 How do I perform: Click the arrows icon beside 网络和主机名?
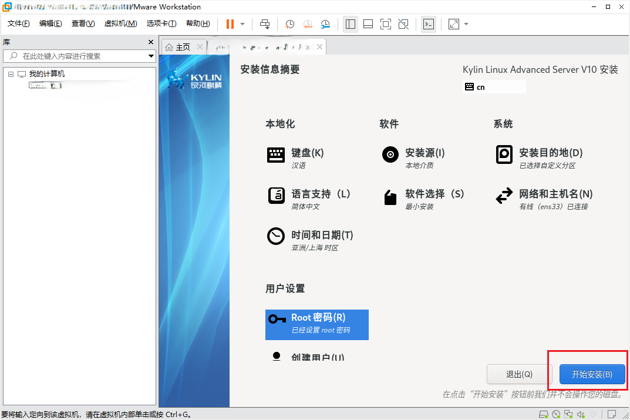point(504,196)
